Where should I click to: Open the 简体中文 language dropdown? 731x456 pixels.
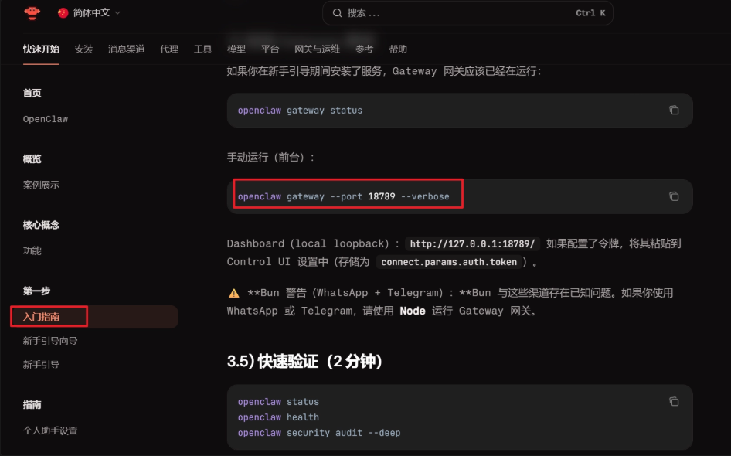89,13
